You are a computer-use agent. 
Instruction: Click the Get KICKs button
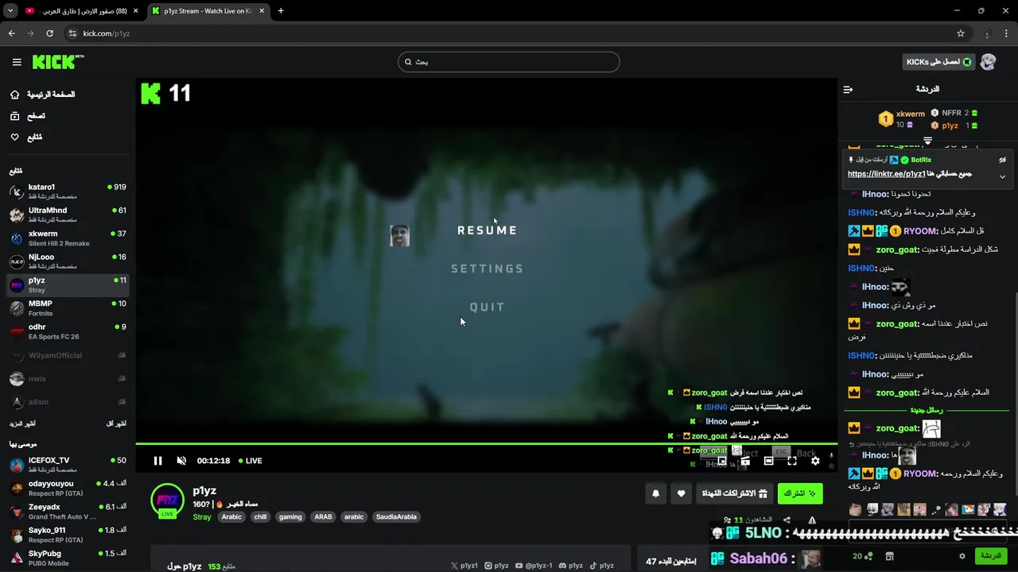click(x=939, y=62)
